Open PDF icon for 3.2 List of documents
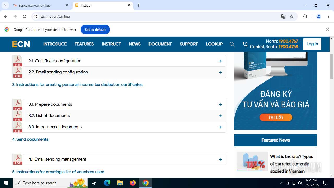 18,116
